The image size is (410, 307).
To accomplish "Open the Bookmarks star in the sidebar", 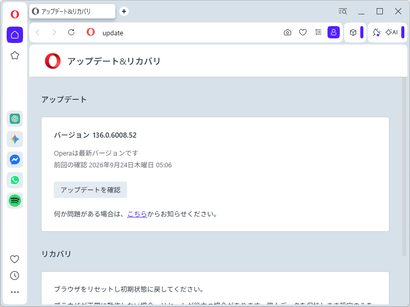I will pos(15,55).
